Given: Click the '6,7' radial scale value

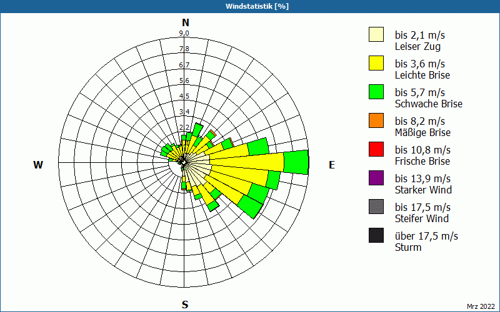Looking at the screenshot, I should pyautogui.click(x=184, y=65).
